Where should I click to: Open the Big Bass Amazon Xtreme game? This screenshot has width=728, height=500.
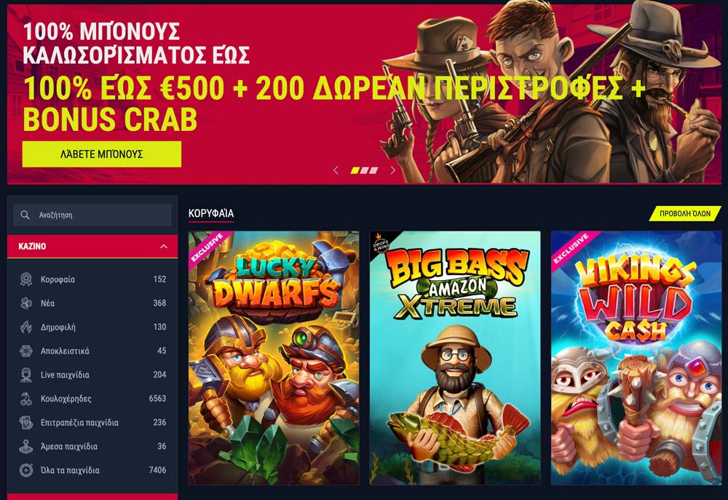tap(455, 358)
